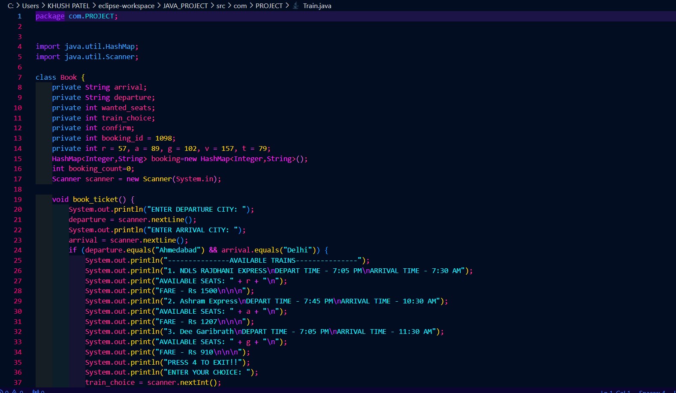Click the package keyword on line 1
Viewport: 676px width, 393px height.
click(50, 16)
